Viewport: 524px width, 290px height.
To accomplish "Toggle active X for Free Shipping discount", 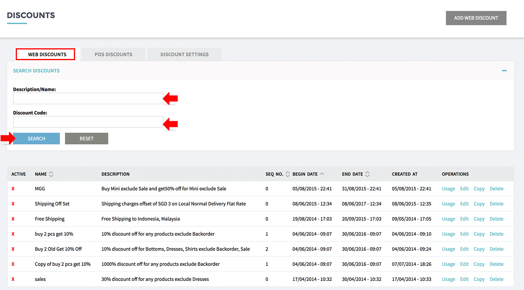I will click(13, 219).
